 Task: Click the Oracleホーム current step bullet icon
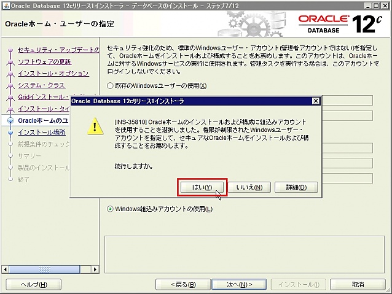click(10, 121)
